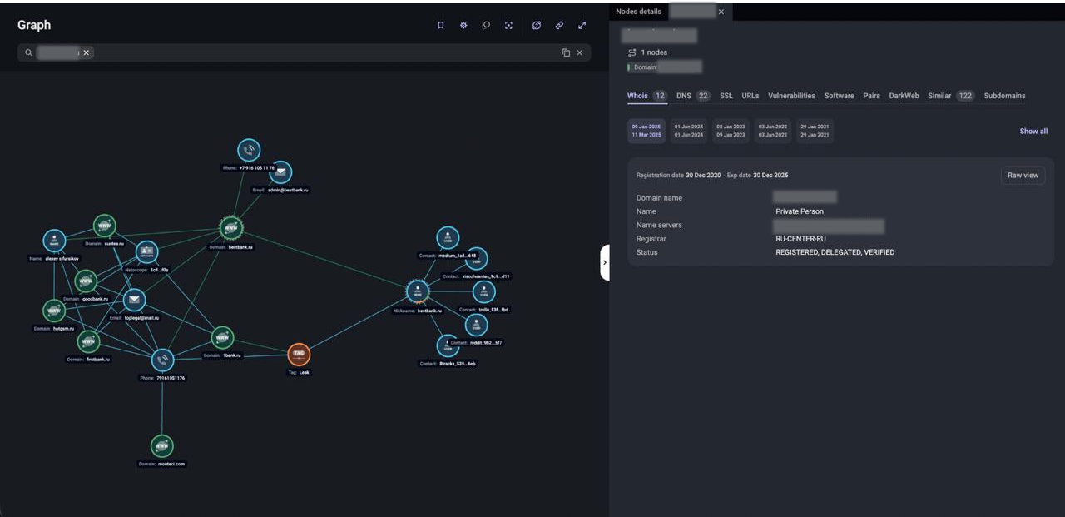Select the 29 Jan 2021 Whois record

(815, 131)
